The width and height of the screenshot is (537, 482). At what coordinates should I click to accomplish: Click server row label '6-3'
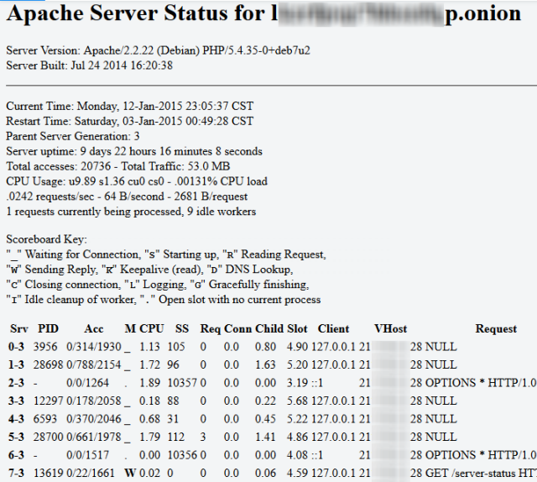(16, 455)
